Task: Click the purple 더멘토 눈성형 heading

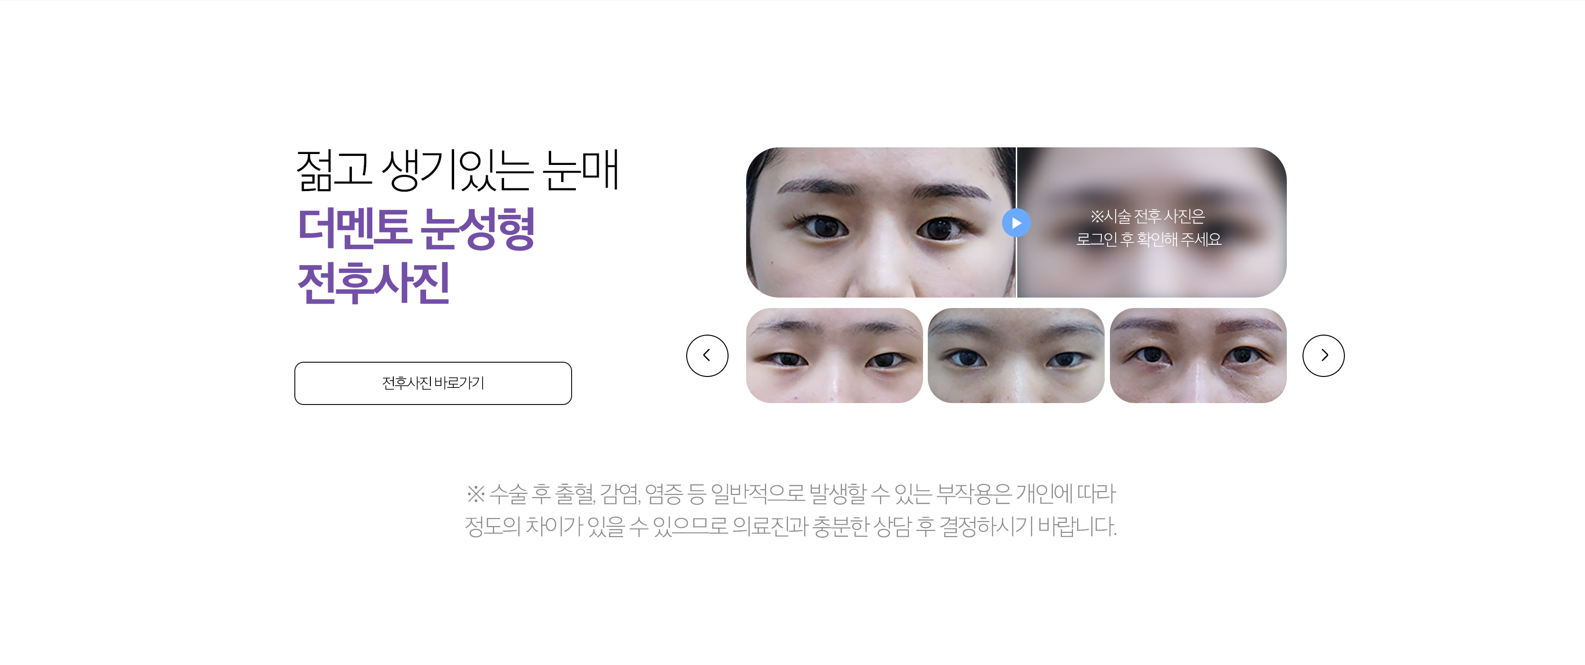Action: tap(416, 228)
